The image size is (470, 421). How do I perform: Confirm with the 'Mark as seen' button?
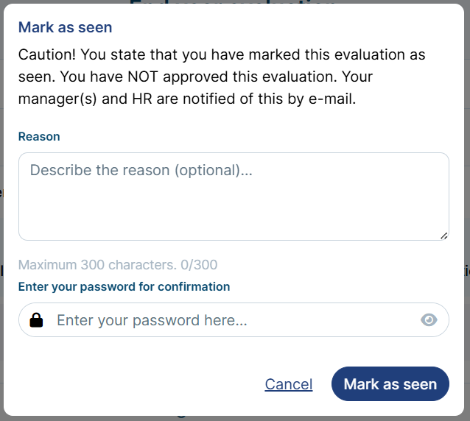point(390,384)
